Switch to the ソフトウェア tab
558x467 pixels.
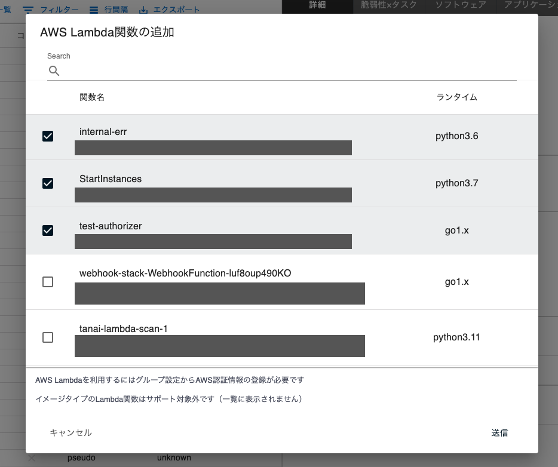point(461,5)
